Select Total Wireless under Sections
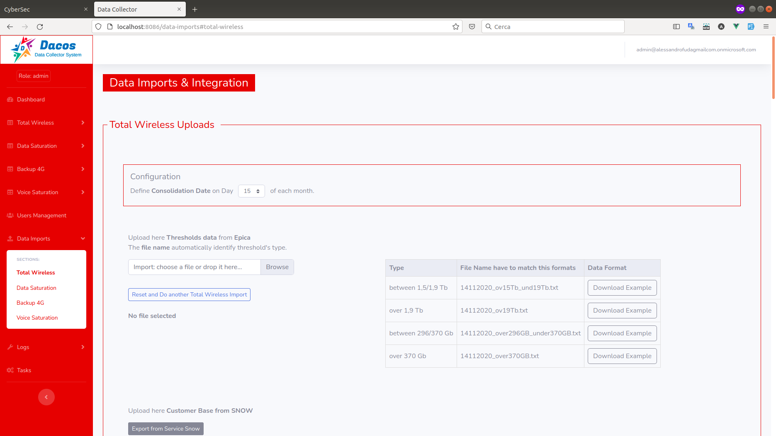Image resolution: width=776 pixels, height=436 pixels. pos(36,272)
